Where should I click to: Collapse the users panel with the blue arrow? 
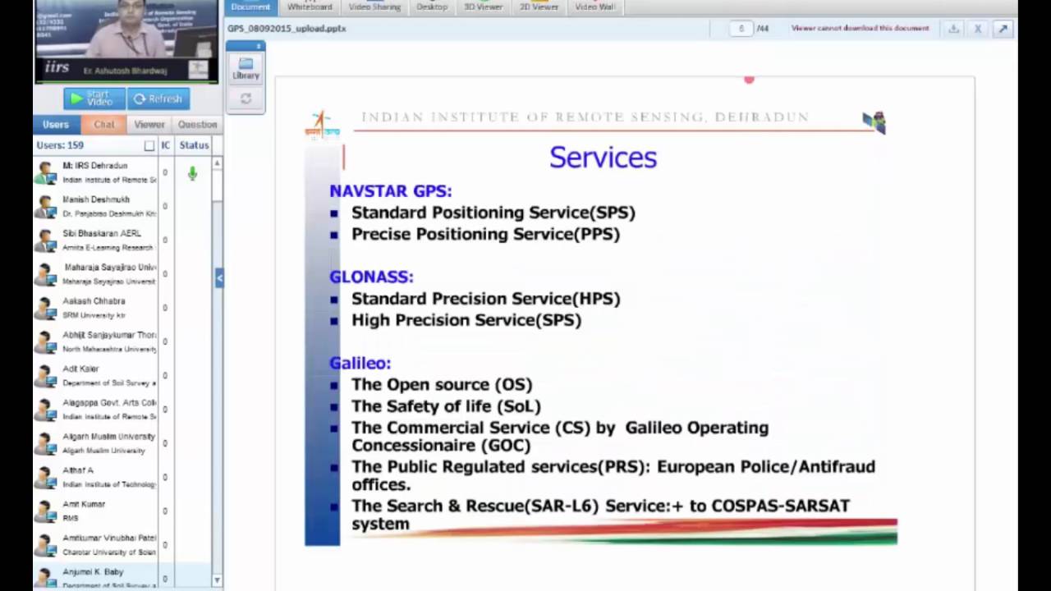coord(219,278)
